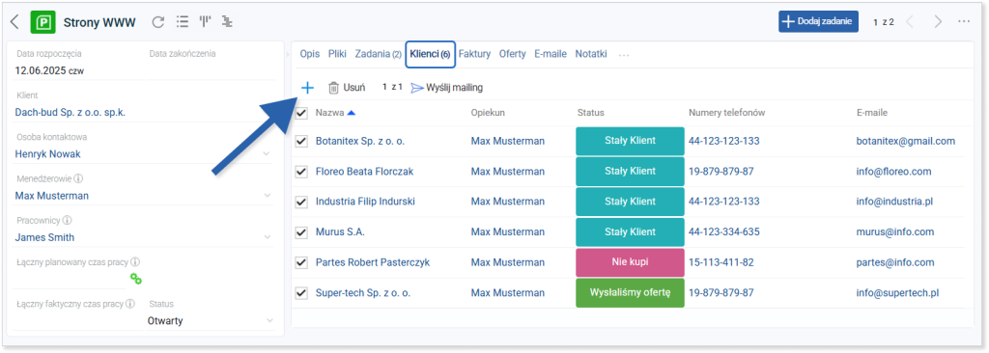Open the three-dots more options menu

pos(964,22)
